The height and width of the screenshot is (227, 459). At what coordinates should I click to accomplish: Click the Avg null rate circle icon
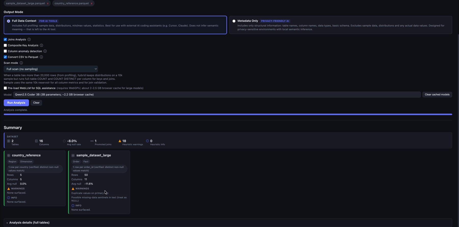point(64,141)
